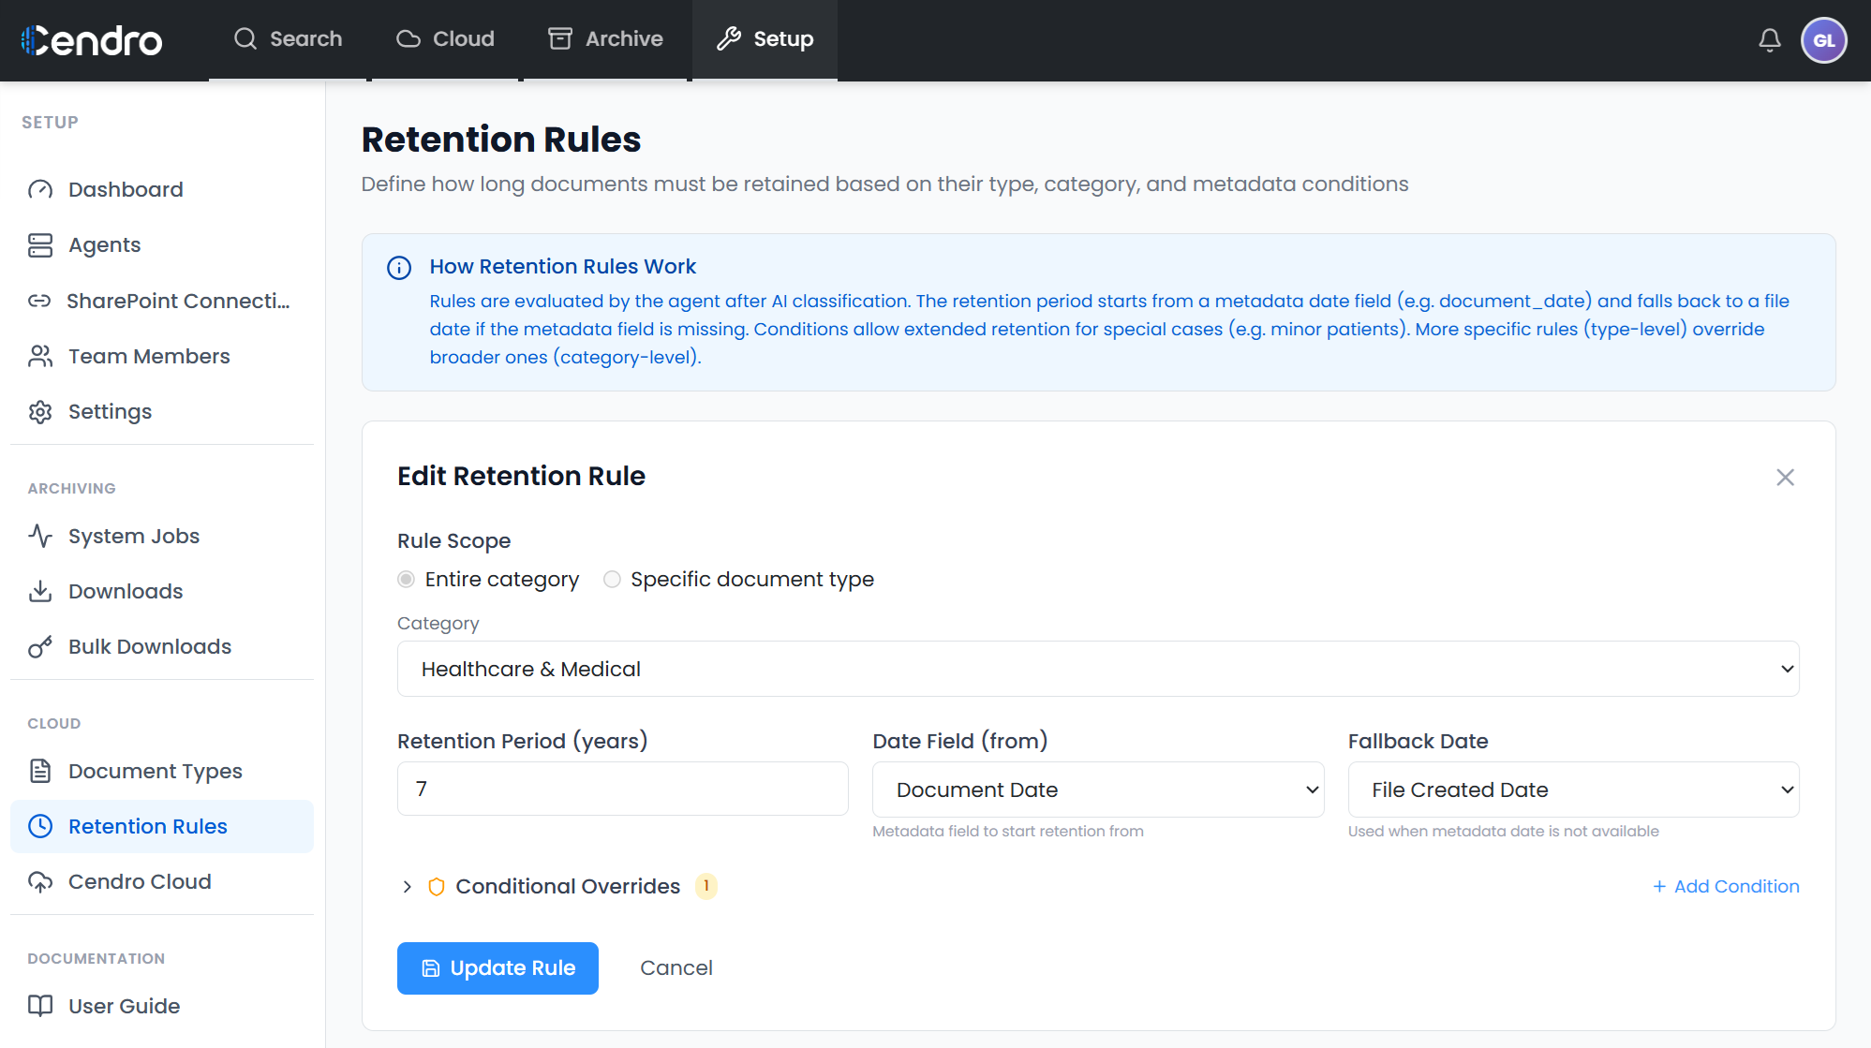Click the System Jobs activity icon

(x=40, y=536)
